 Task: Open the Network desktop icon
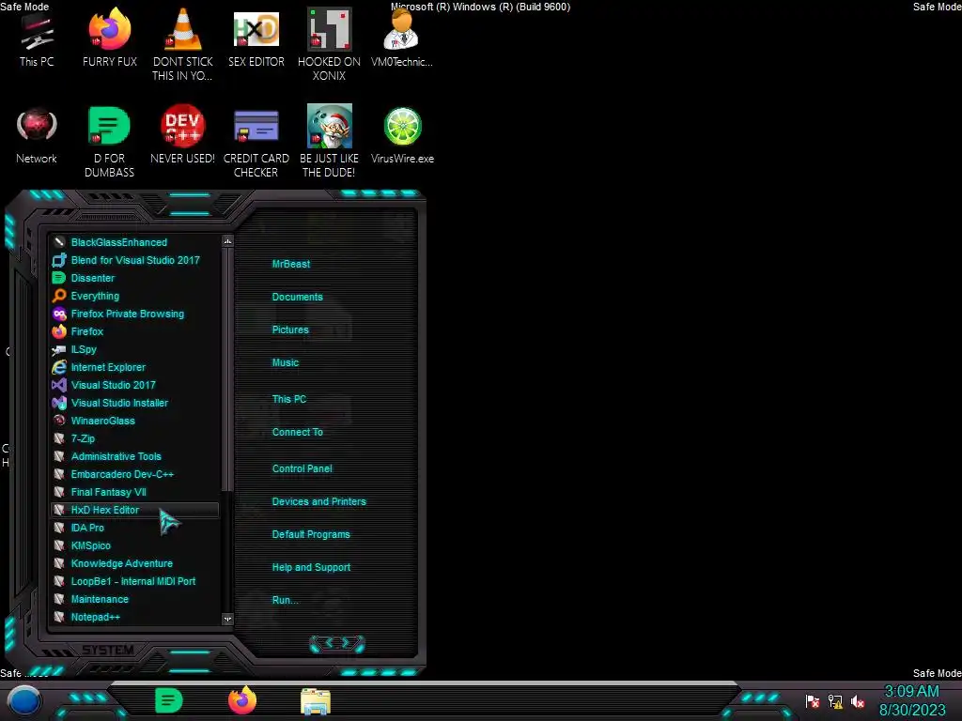pos(37,135)
